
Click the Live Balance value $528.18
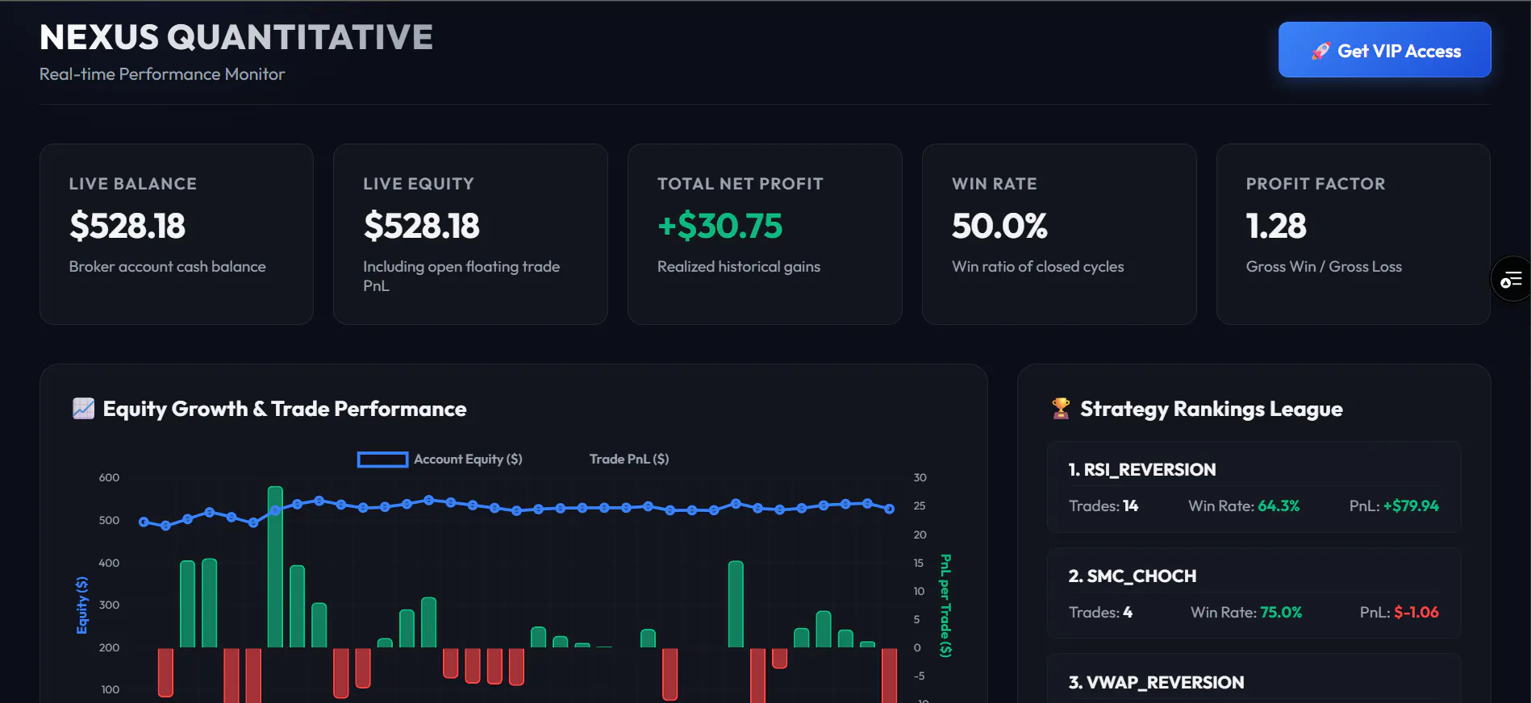(x=127, y=226)
